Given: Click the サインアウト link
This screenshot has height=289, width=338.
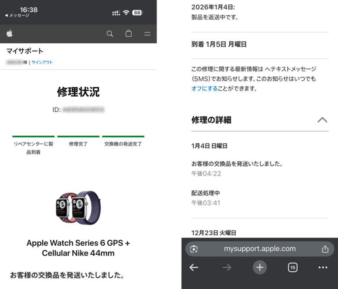Looking at the screenshot, I should (42, 62).
